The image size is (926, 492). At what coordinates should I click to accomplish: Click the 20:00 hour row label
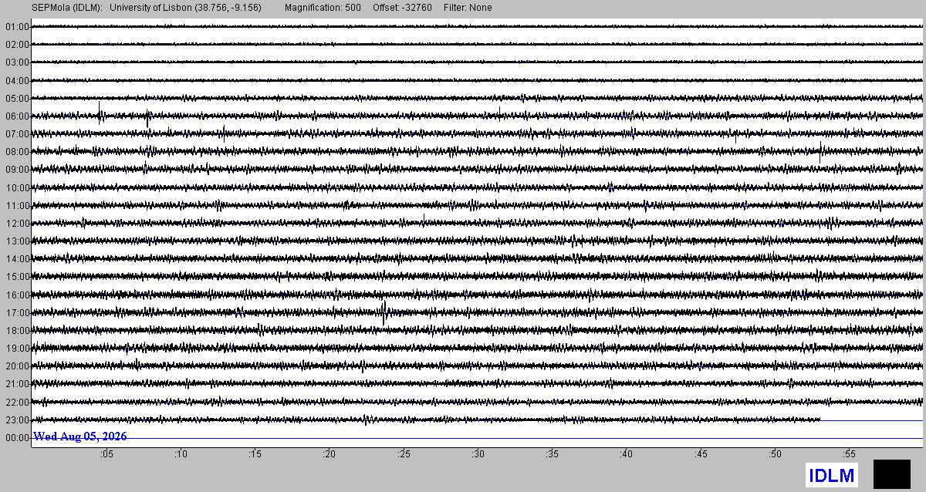coord(17,366)
